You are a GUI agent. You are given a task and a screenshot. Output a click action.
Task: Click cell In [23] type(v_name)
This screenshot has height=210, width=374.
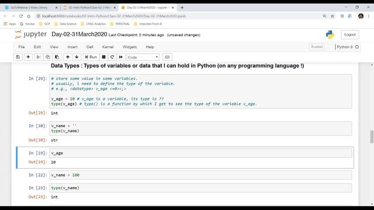[x=200, y=188]
